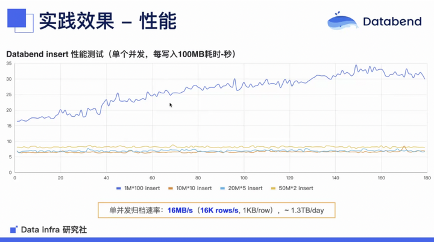Image resolution: width=434 pixels, height=242 pixels.
Task: Click the y-axis tick label 35
Action: click(x=9, y=63)
